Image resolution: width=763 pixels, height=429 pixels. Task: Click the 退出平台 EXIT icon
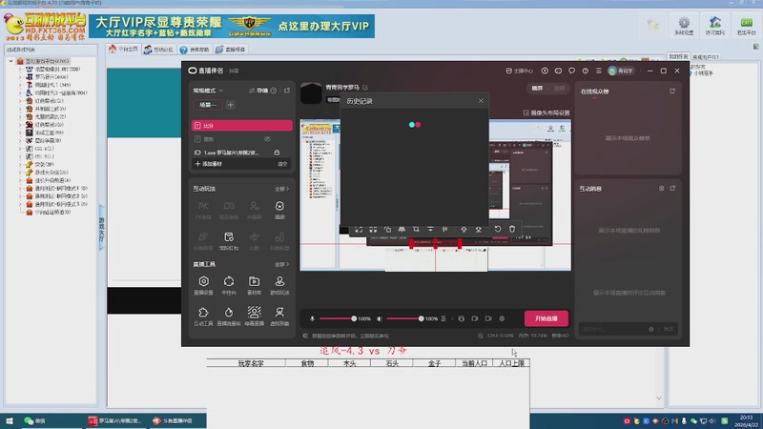point(746,26)
